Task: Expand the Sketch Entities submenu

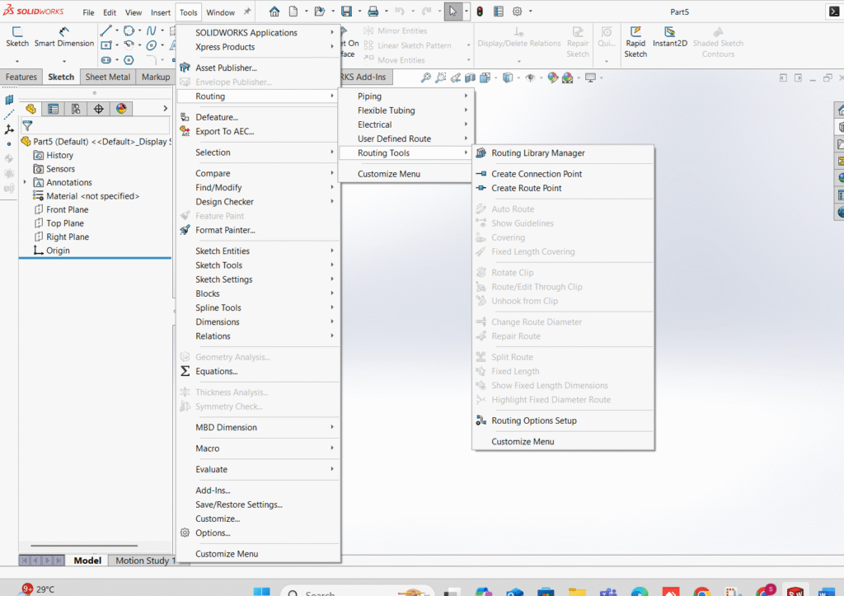Action: pyautogui.click(x=223, y=251)
